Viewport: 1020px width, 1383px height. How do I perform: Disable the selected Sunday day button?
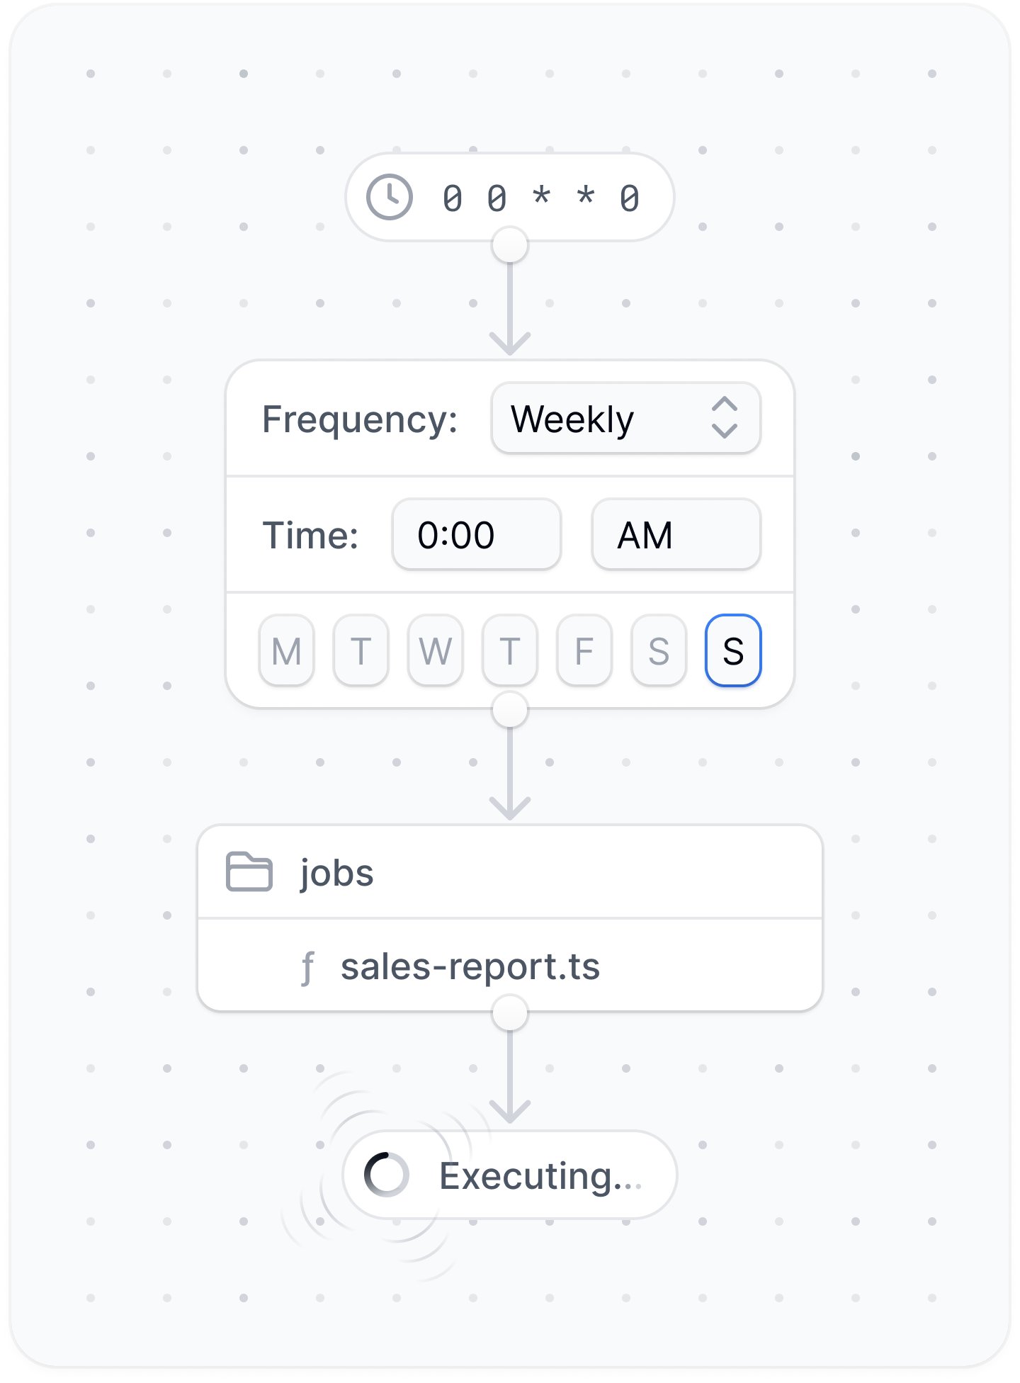[733, 650]
